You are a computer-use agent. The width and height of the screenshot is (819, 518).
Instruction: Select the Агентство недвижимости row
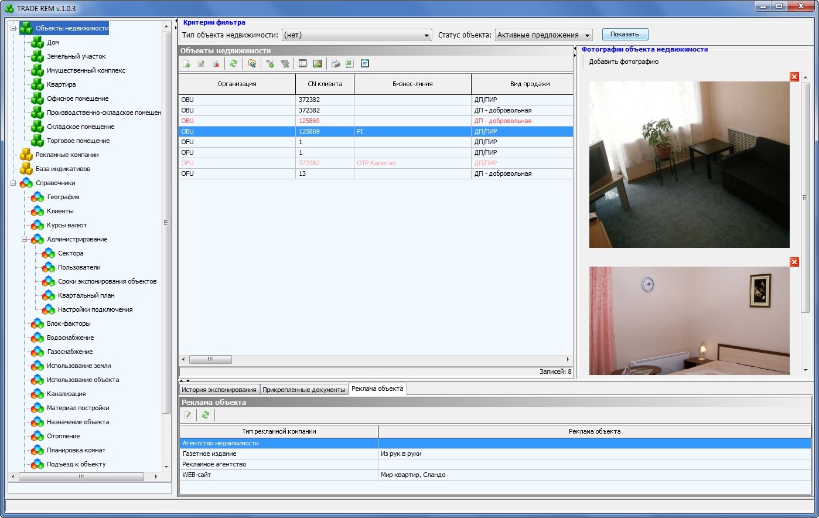click(x=496, y=443)
